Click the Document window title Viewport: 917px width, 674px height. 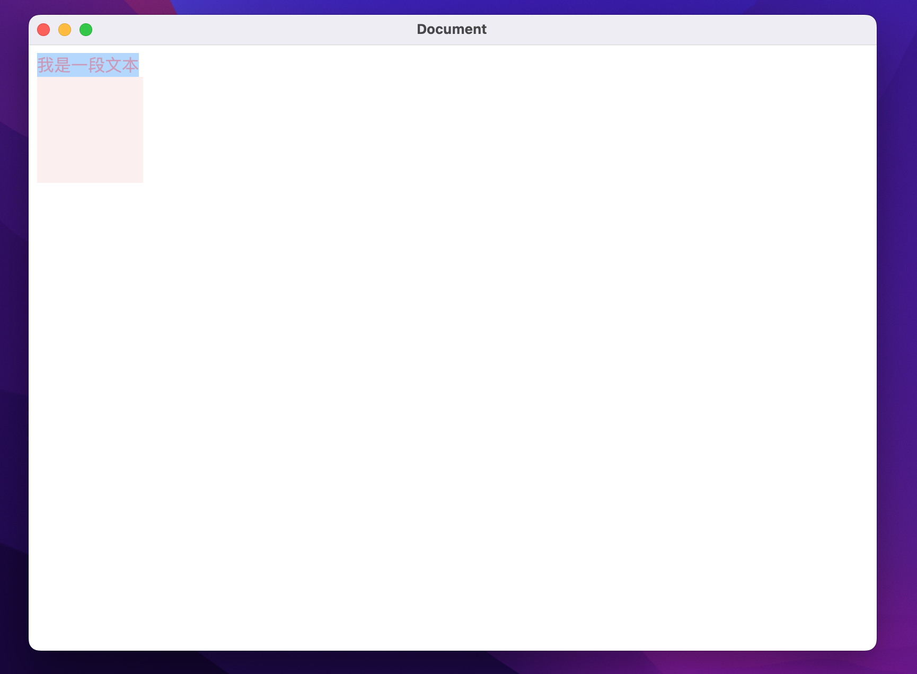pos(452,29)
